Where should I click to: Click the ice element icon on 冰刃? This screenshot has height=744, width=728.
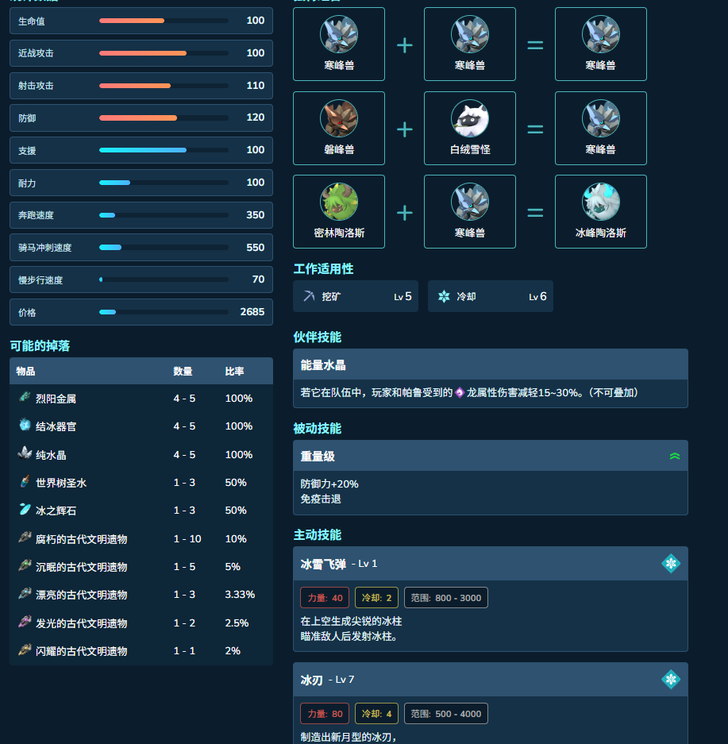671,680
